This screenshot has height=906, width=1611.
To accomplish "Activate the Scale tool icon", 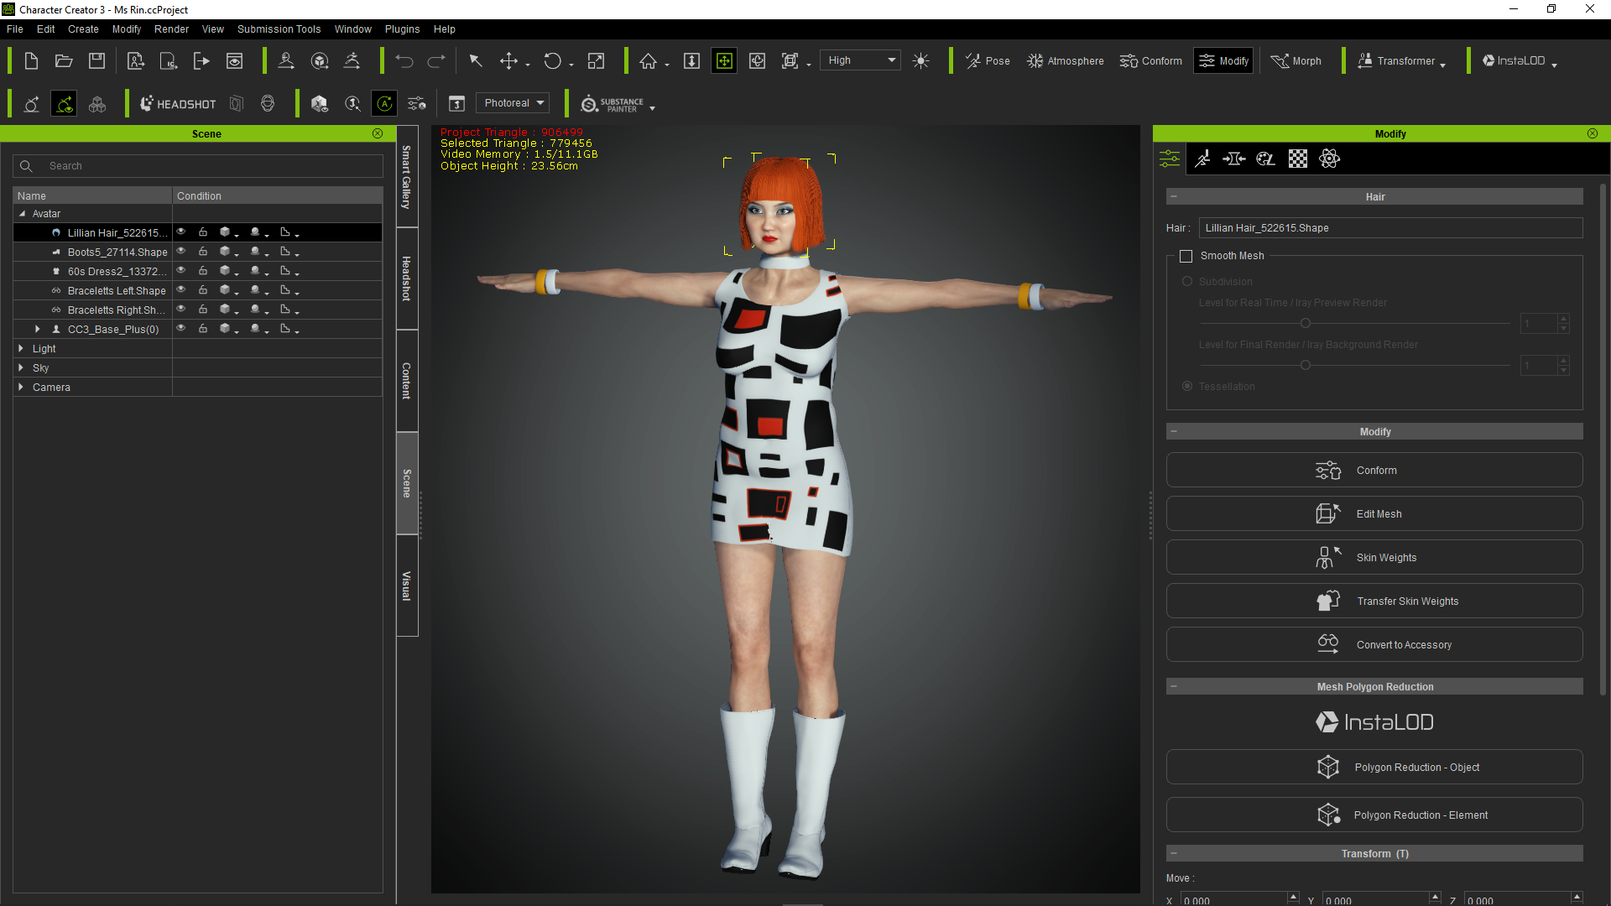I will [x=597, y=61].
